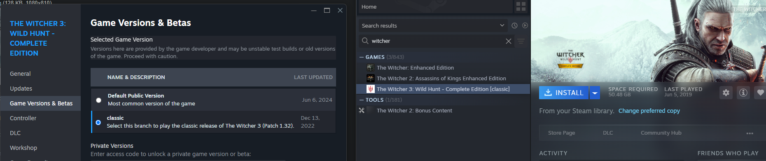
Task: Click the ready-to-play filter icon
Action: click(525, 26)
